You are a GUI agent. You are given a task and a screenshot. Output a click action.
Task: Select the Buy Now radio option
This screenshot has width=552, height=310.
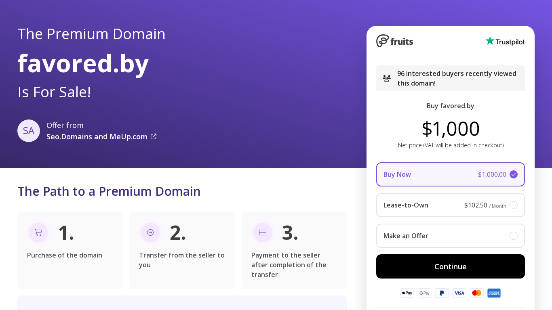click(513, 174)
